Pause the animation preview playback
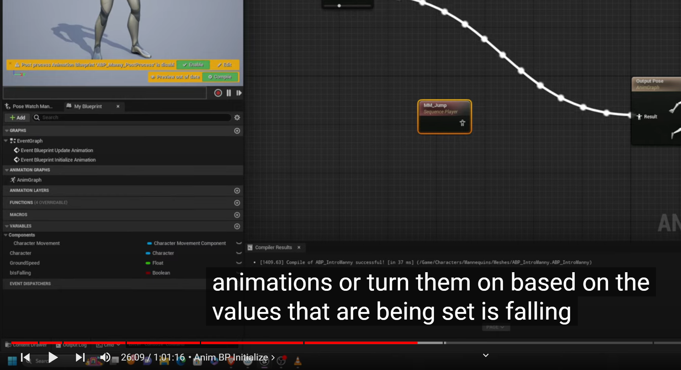Image resolution: width=681 pixels, height=370 pixels. 229,93
